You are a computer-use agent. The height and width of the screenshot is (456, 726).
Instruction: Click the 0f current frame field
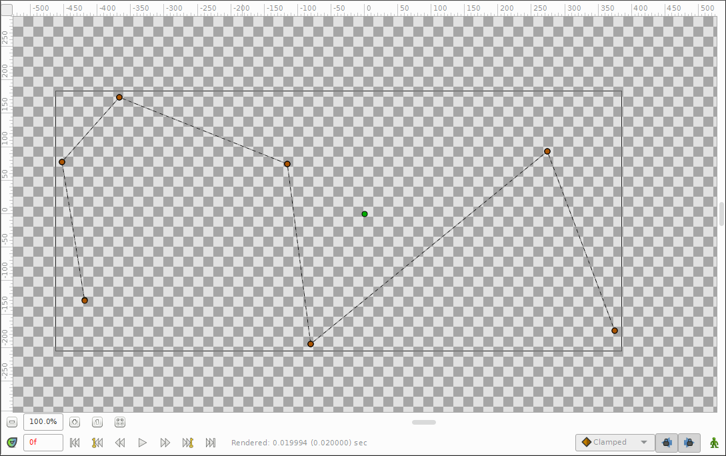[x=43, y=443]
